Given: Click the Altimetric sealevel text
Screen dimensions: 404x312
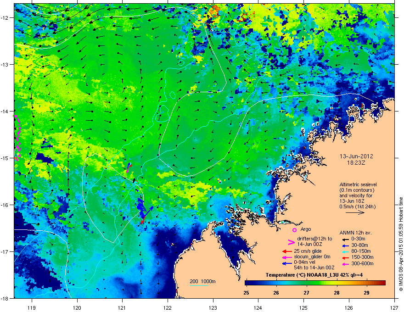Looking at the screenshot, I should point(358,184).
